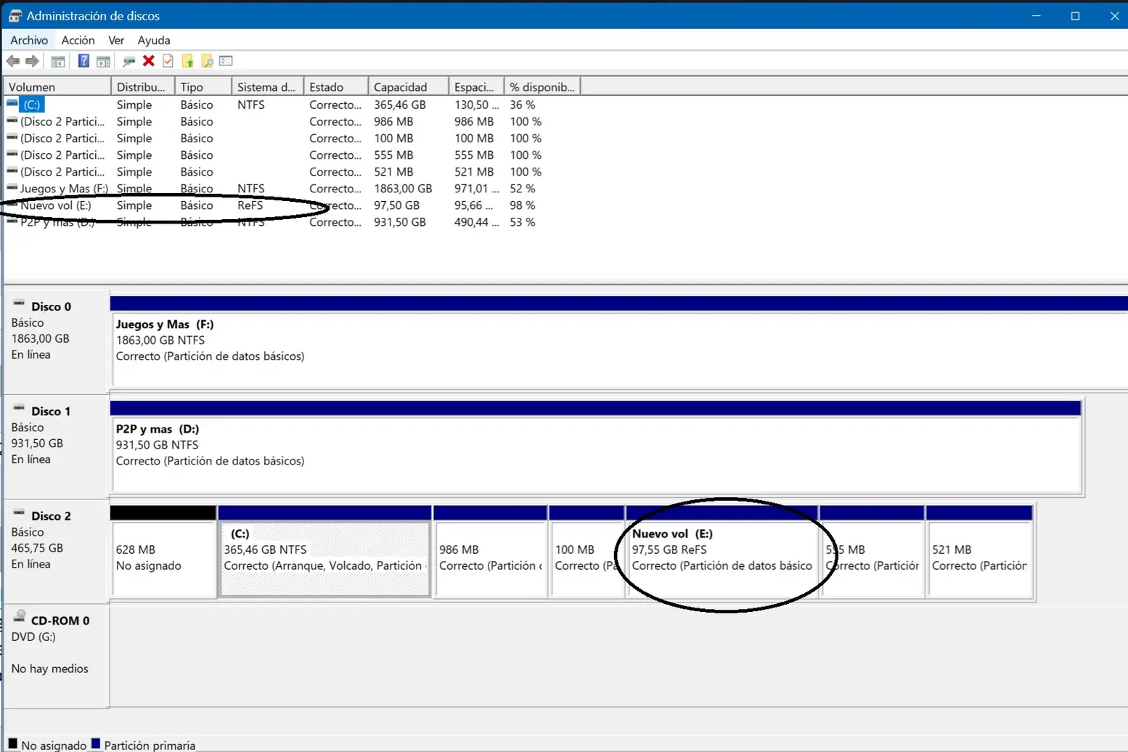The image size is (1128, 752).
Task: Sort by the Capacidad column header
Action: click(409, 87)
